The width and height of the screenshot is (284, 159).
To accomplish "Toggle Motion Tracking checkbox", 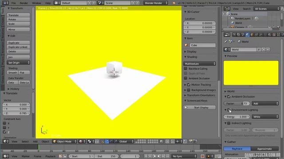I will coord(189,84).
